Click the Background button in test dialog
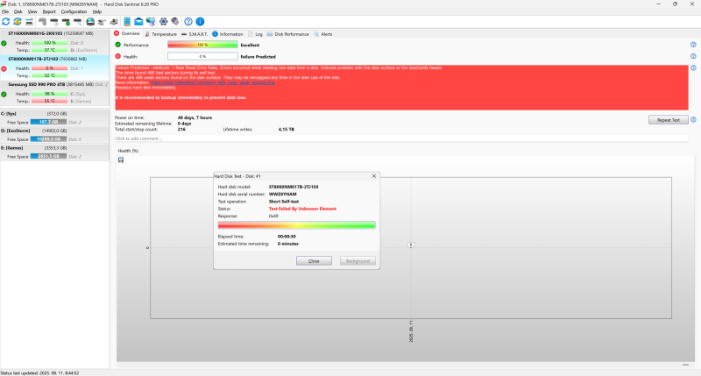This screenshot has width=701, height=376. coord(358,260)
